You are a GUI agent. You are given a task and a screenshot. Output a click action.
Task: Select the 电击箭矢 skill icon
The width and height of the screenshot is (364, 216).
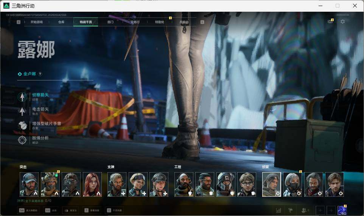[x=22, y=111]
